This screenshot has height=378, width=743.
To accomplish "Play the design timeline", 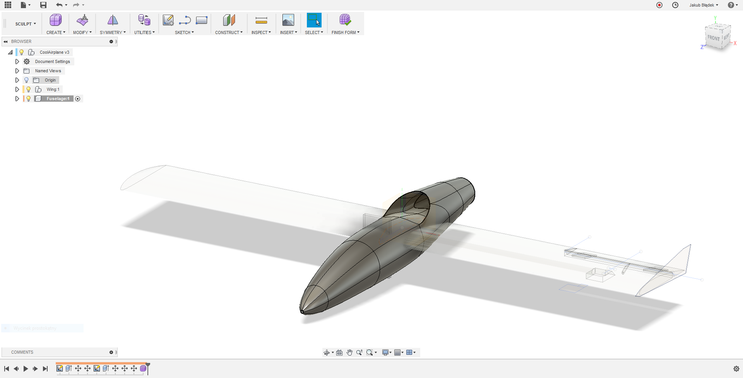I will click(x=26, y=369).
